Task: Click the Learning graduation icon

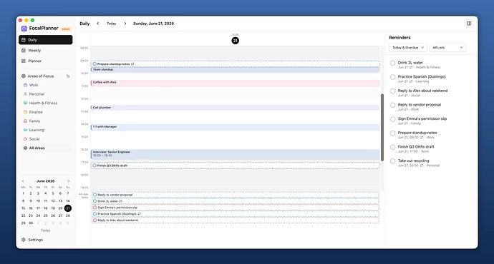Action: click(25, 130)
